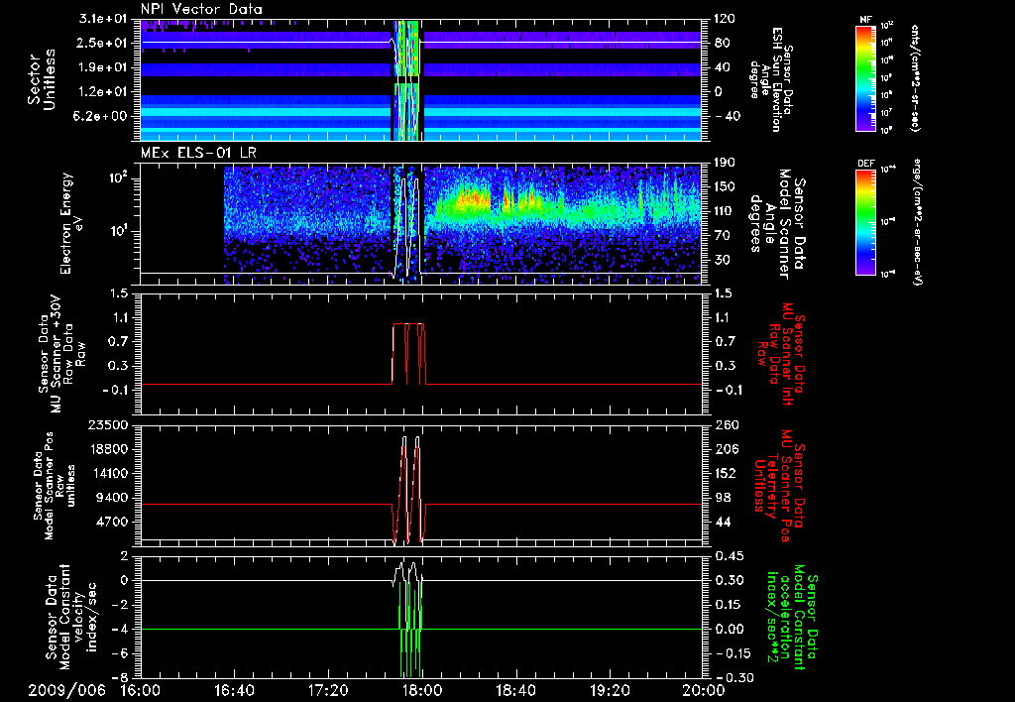Click the DEF label above the color bar

coord(865,164)
